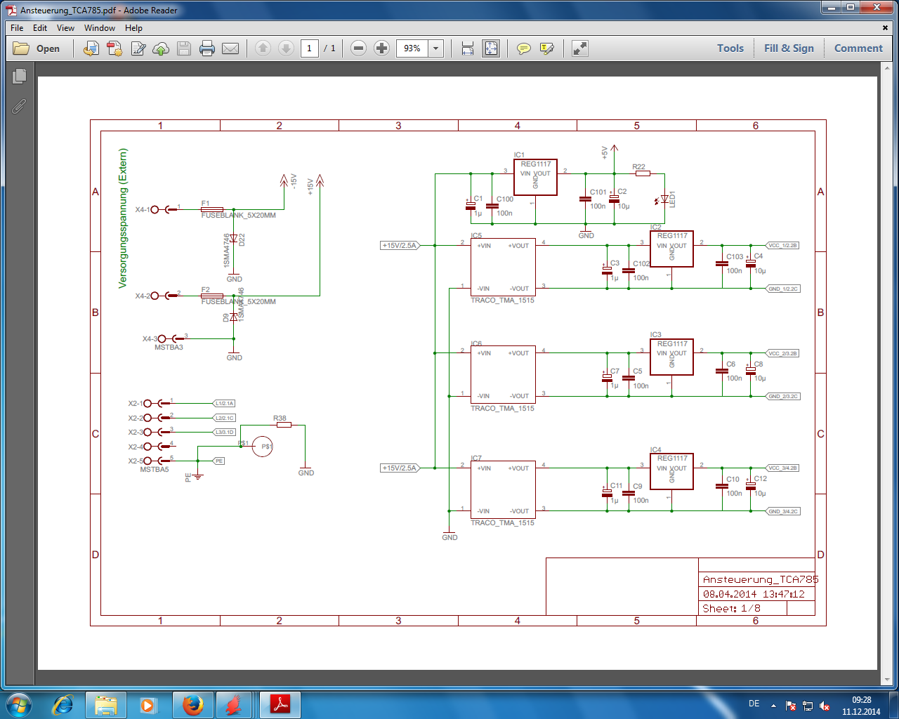The height and width of the screenshot is (719, 899).
Task: Click the REG1117 IC1 block in the schematic
Action: pyautogui.click(x=535, y=177)
